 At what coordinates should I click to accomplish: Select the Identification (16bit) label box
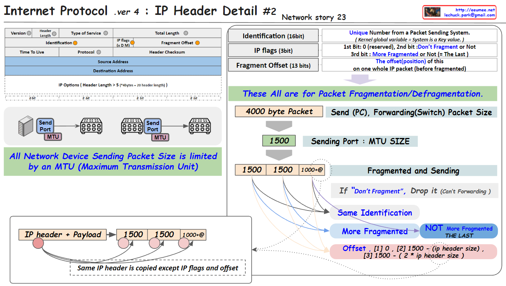click(x=273, y=36)
